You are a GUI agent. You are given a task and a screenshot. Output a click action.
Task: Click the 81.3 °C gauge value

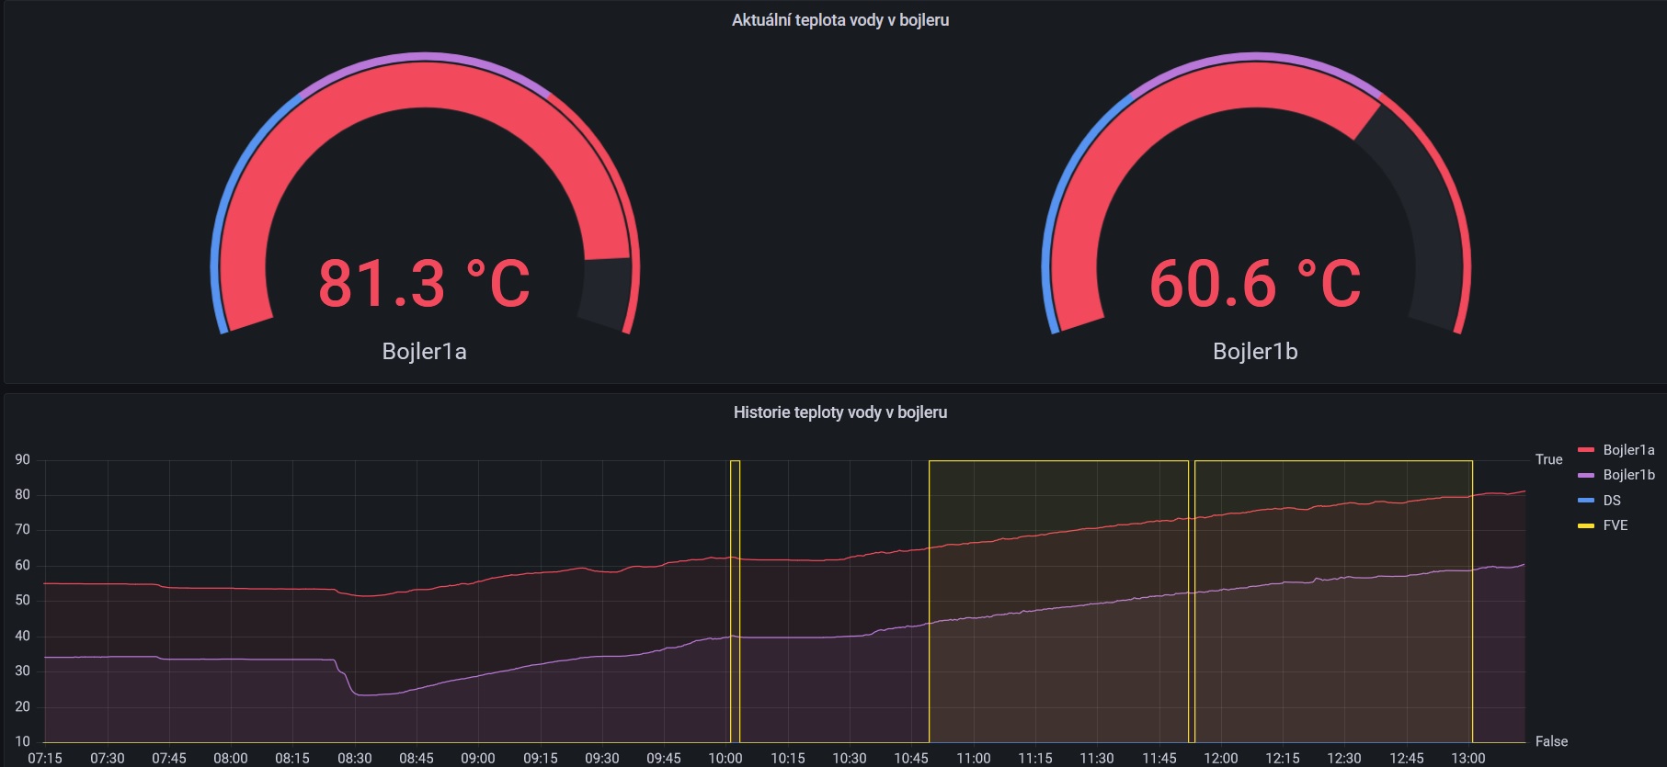click(424, 283)
